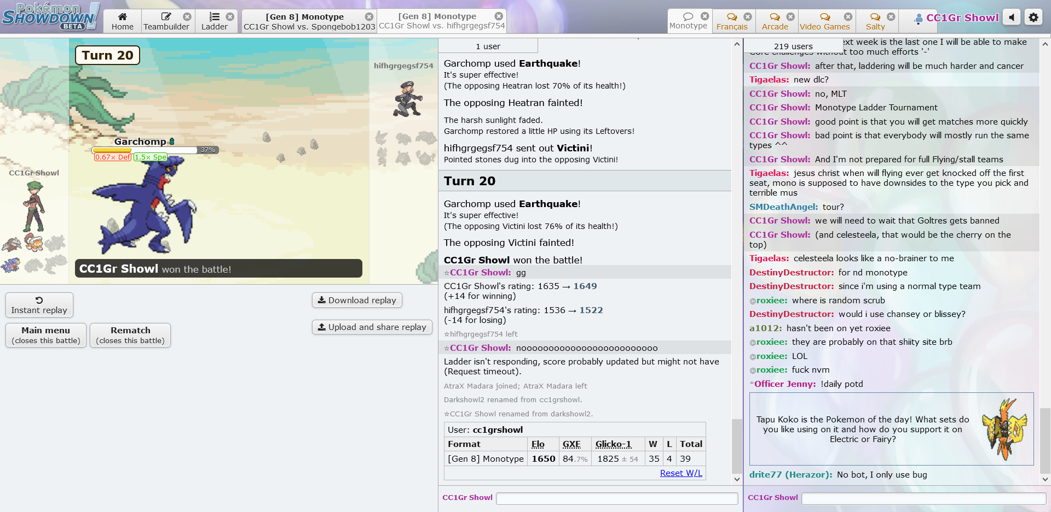The height and width of the screenshot is (512, 1051).
Task: Click the Garchomp HP bar
Action: [x=155, y=150]
